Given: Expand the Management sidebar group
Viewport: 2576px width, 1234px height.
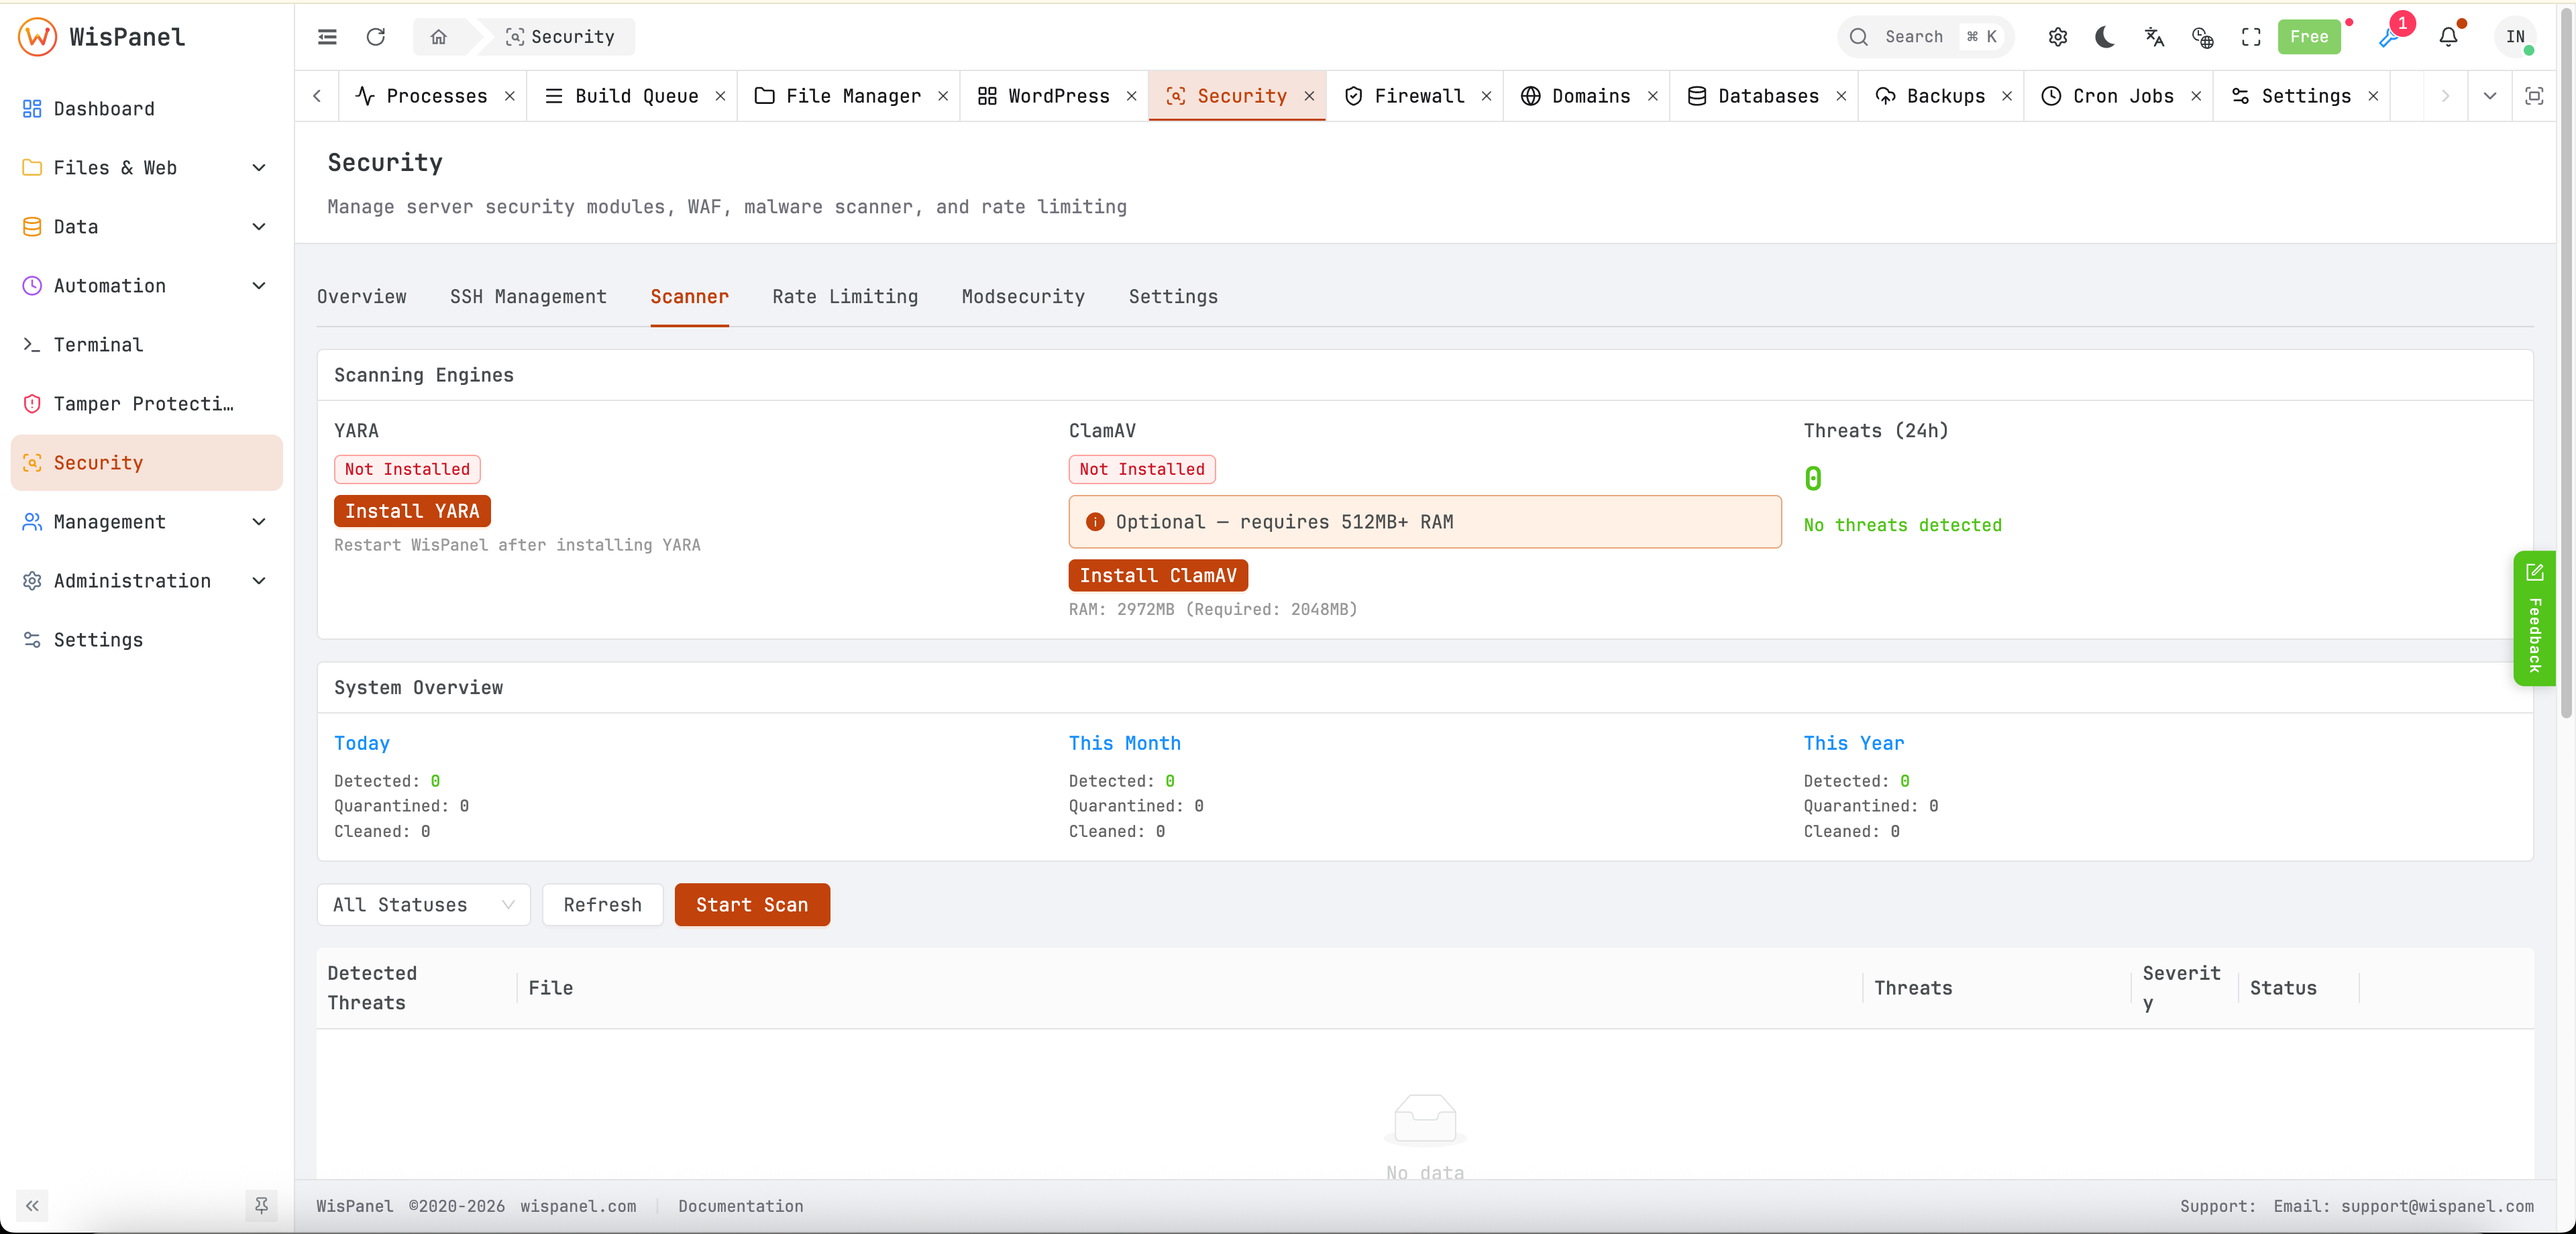Looking at the screenshot, I should (x=146, y=521).
